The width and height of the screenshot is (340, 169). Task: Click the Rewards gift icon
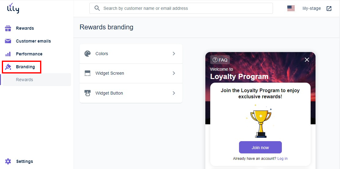pos(8,28)
